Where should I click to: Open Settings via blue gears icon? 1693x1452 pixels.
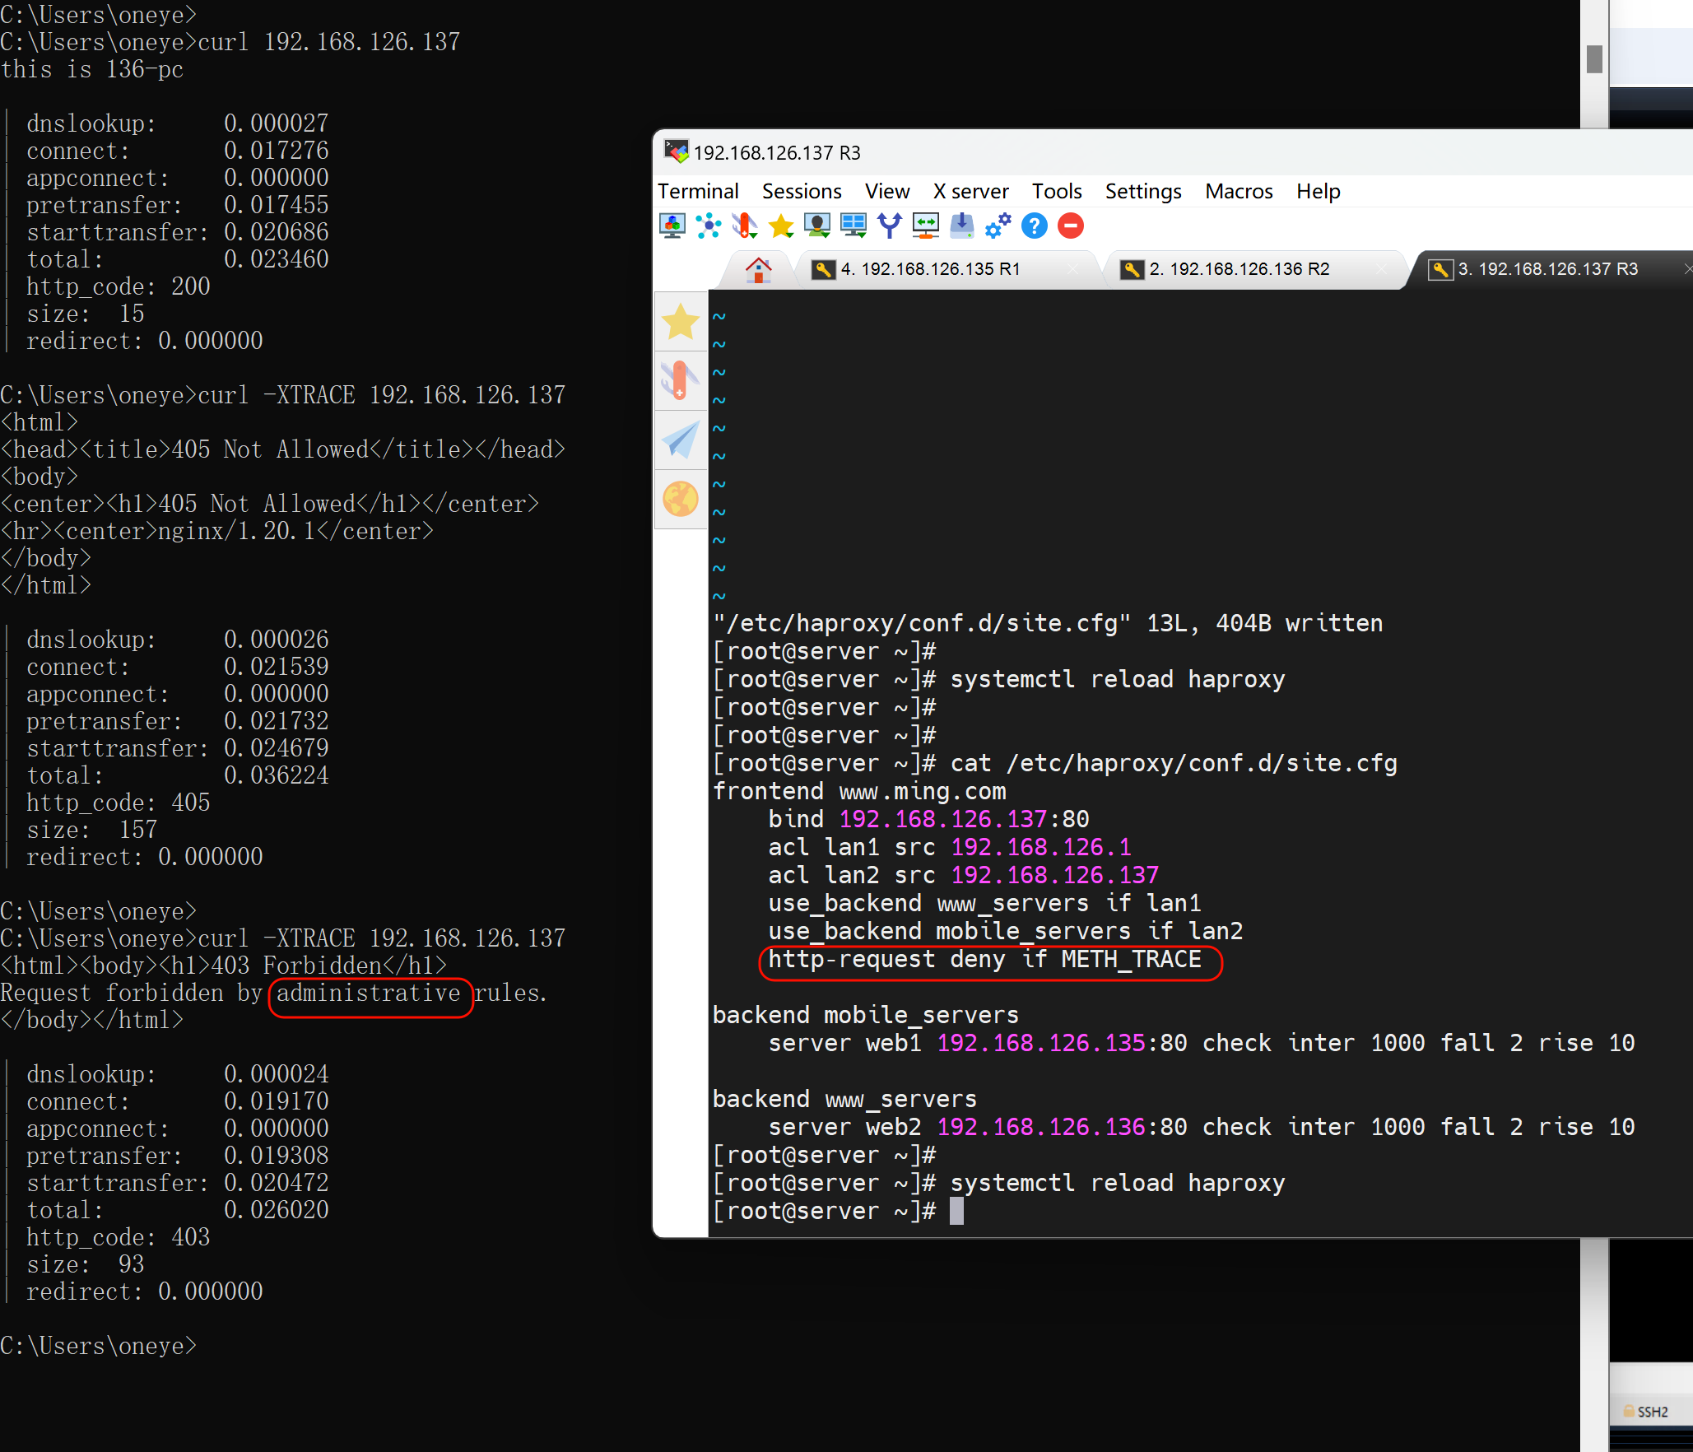click(x=998, y=226)
